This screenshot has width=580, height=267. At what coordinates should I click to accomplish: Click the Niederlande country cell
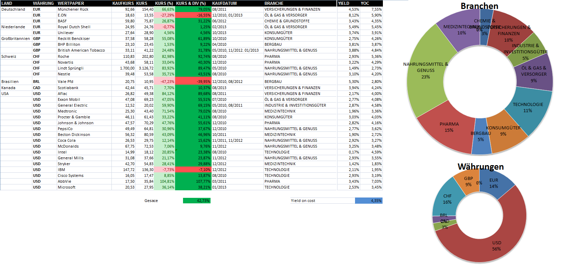(x=16, y=27)
